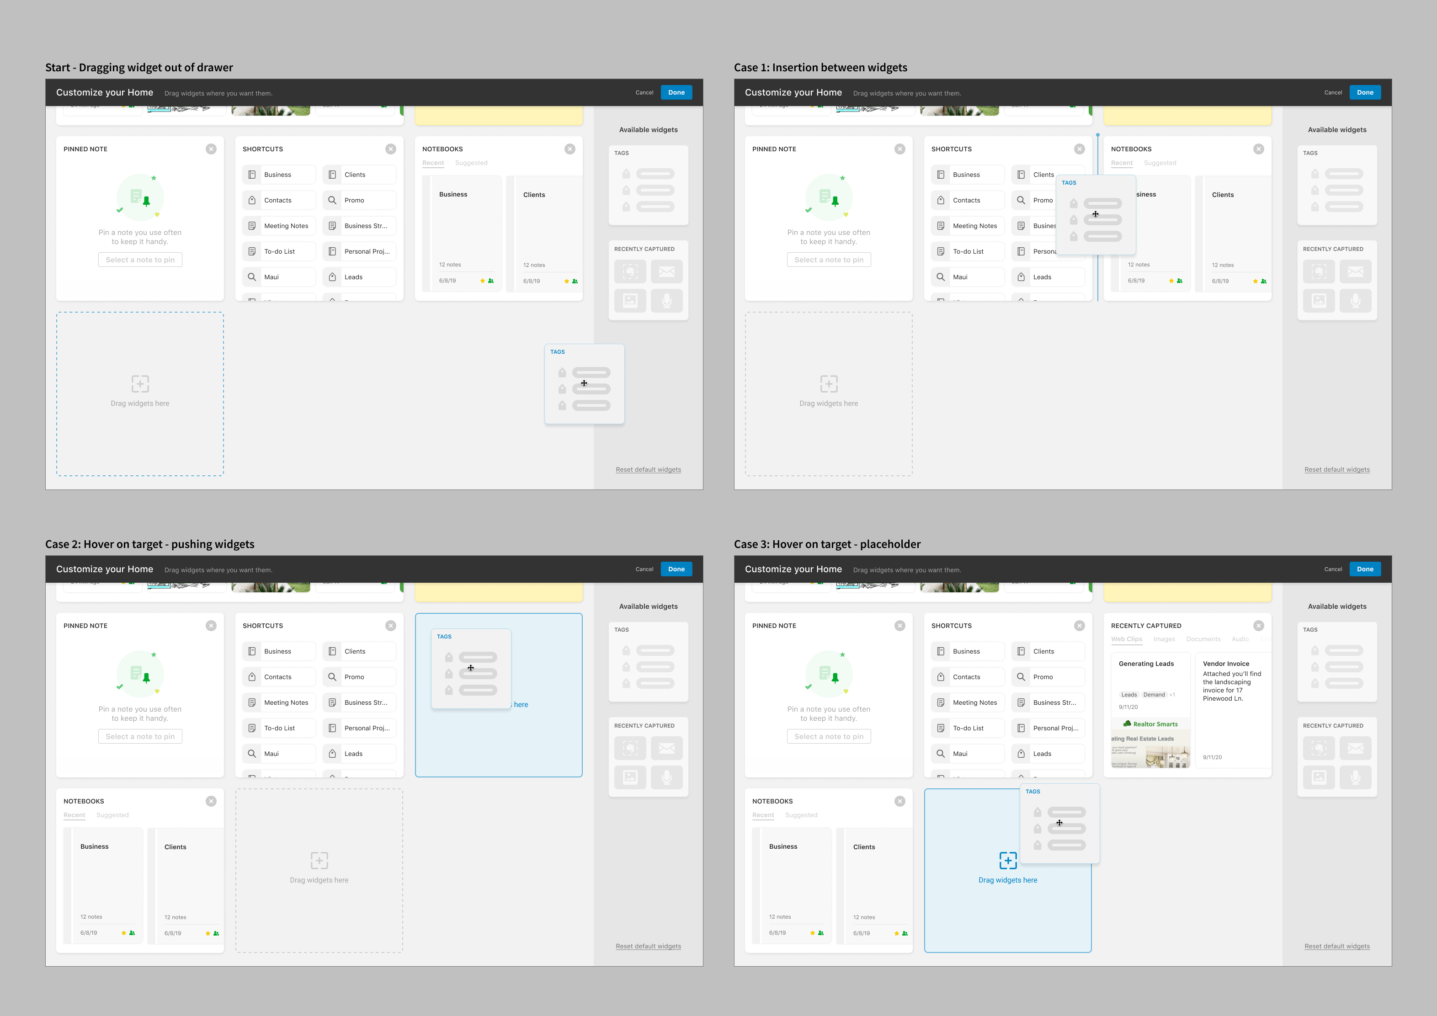1437x1016 pixels.
Task: Open the Personal Proj... shortcut in Case 2
Action: point(359,728)
